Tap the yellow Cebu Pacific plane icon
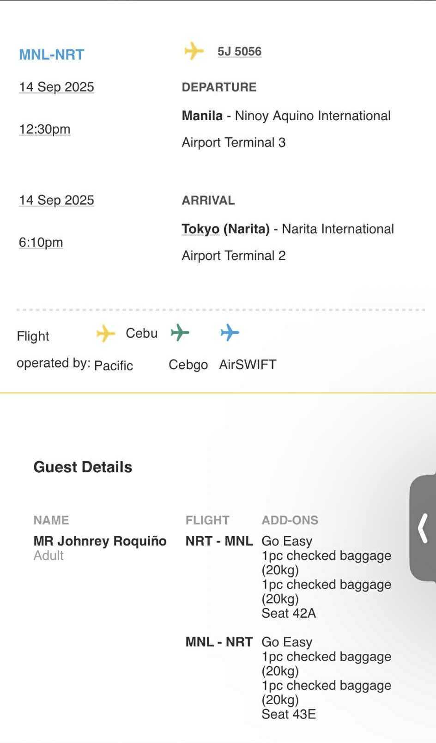 click(x=106, y=333)
